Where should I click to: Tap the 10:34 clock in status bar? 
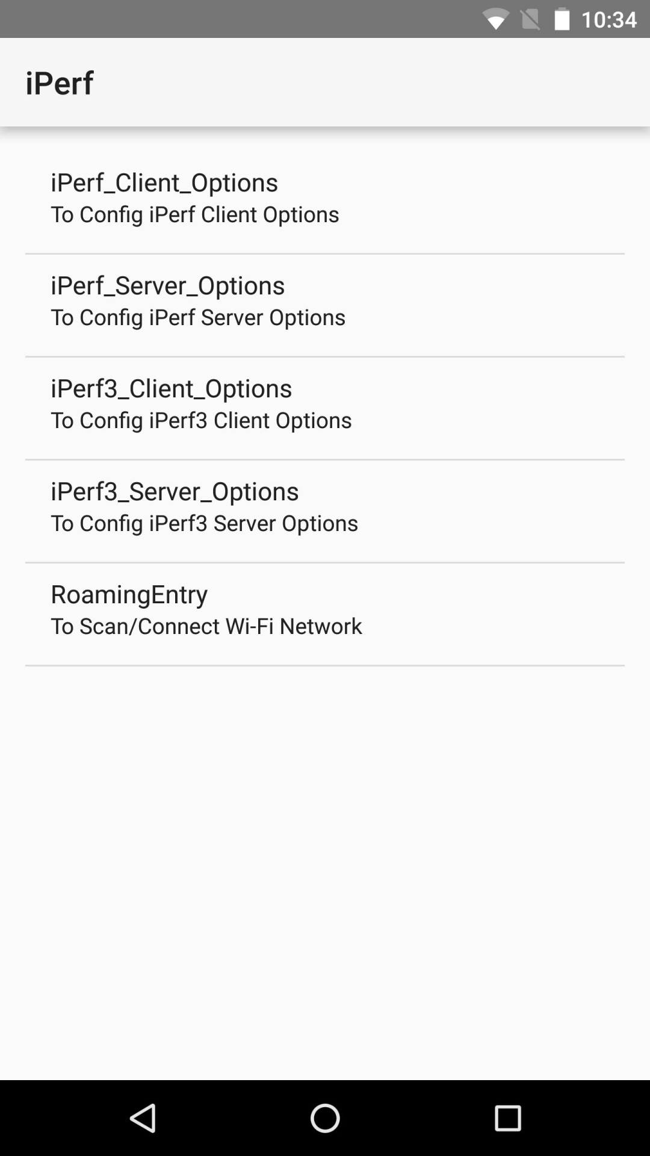609,19
